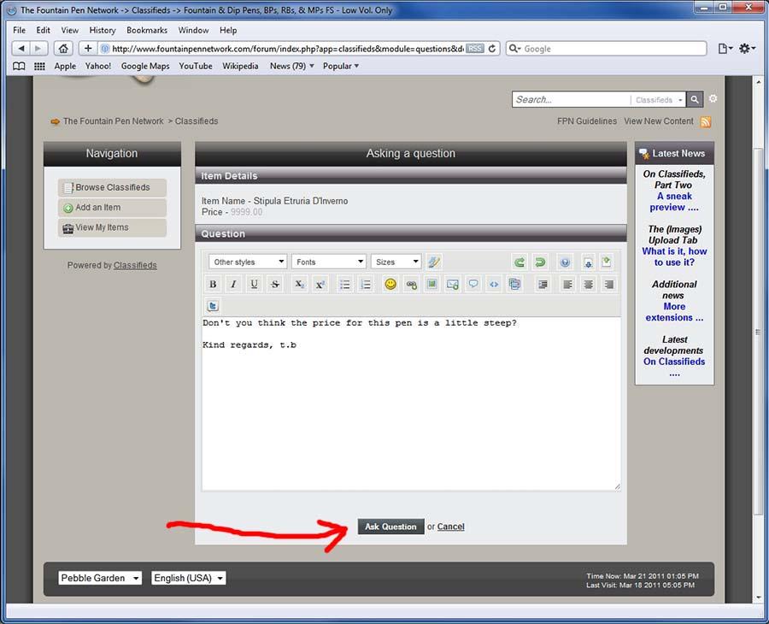
Task: Click the superscript icon
Action: (320, 285)
